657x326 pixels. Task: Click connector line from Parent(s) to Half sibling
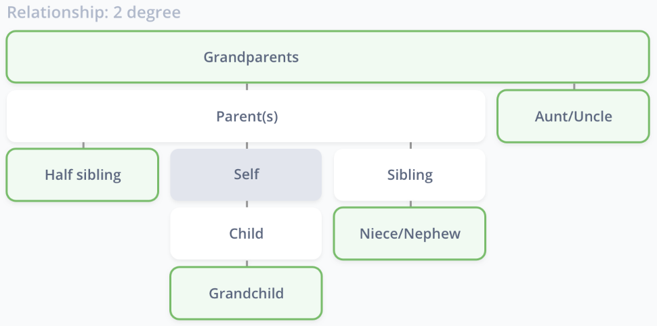click(83, 145)
